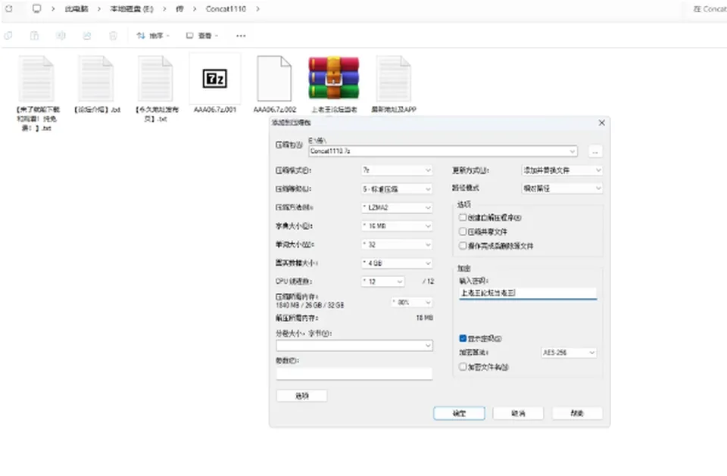The image size is (727, 476).
Task: Open the solid block size dropdown showing 4 GB
Action: click(x=397, y=263)
